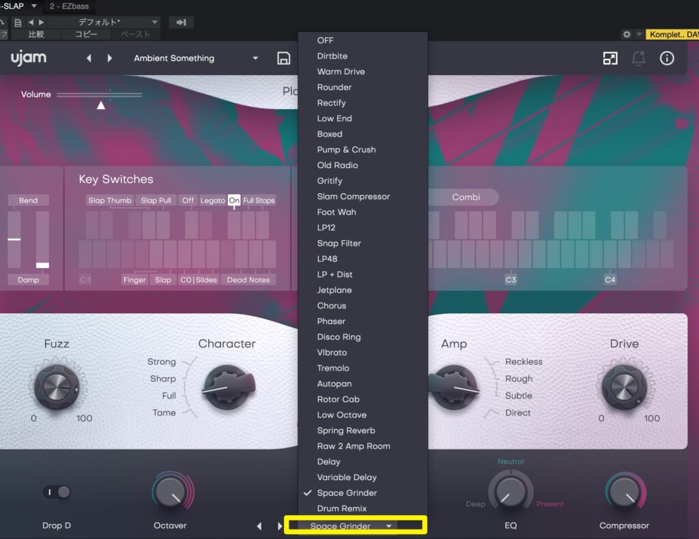Viewport: 699px width, 539px height.
Task: Click the info icon in header
Action: point(666,59)
